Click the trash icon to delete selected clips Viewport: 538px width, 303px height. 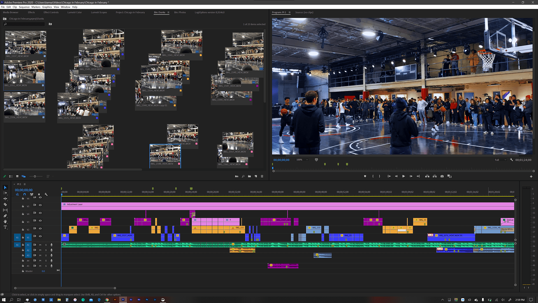pyautogui.click(x=262, y=176)
